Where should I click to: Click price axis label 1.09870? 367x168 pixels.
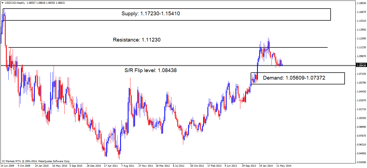[x=361, y=56]
